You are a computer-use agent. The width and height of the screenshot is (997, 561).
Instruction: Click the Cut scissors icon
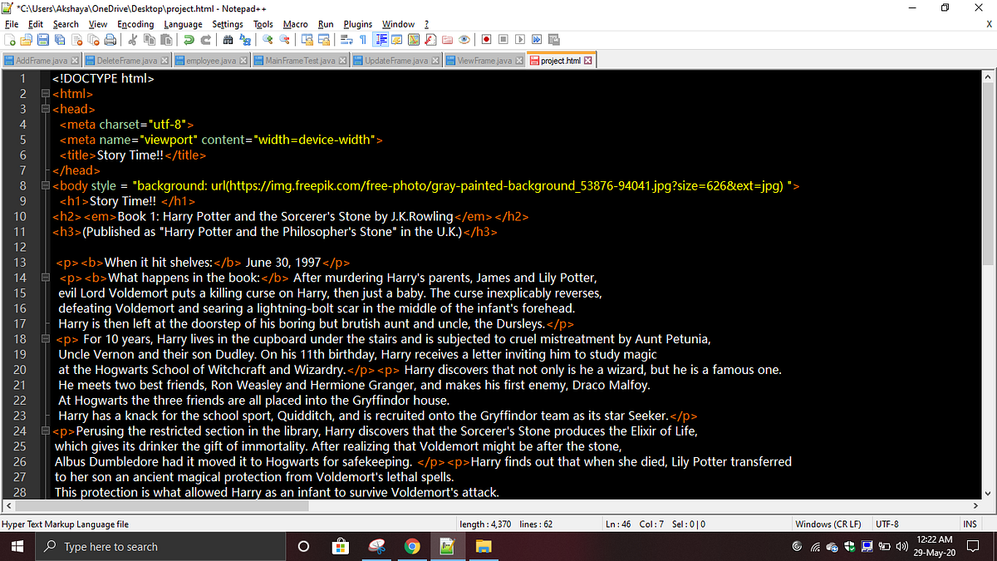point(132,39)
